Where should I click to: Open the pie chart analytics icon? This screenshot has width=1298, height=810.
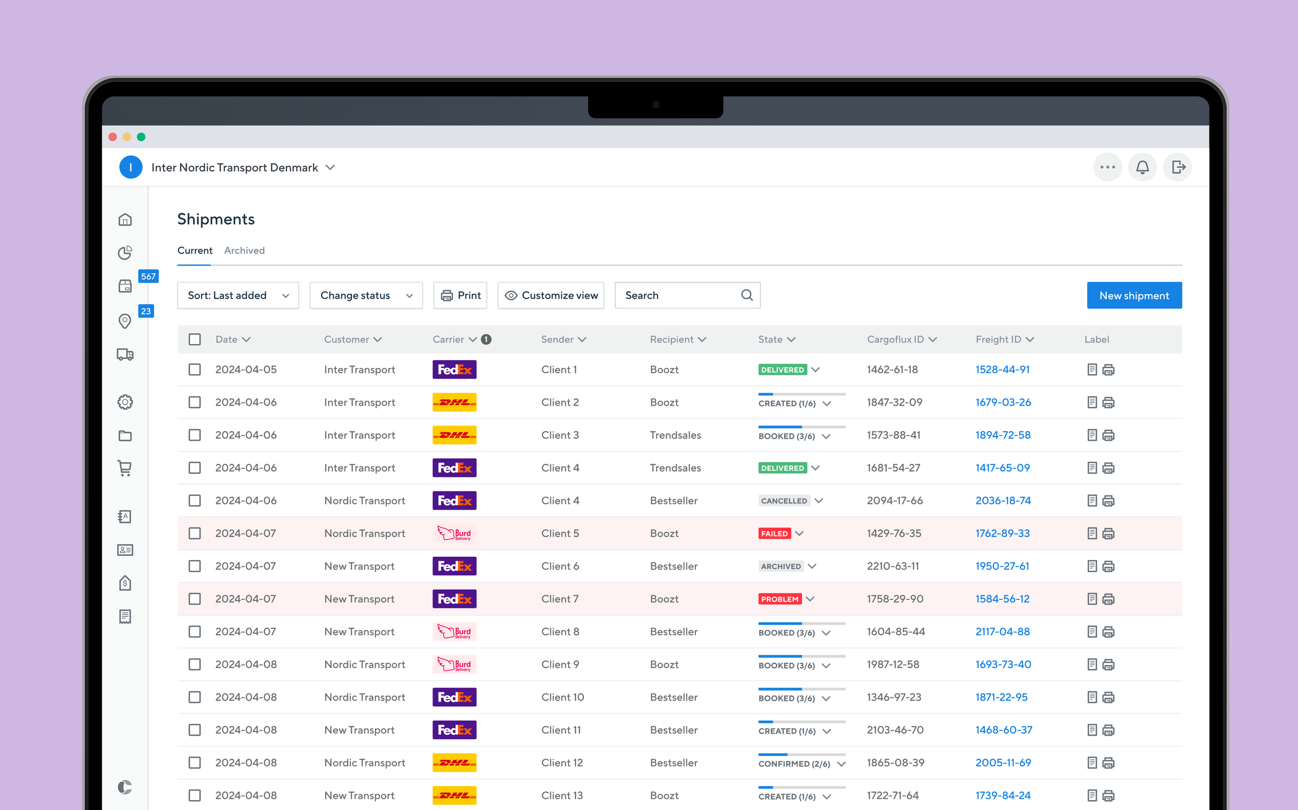[x=125, y=252]
